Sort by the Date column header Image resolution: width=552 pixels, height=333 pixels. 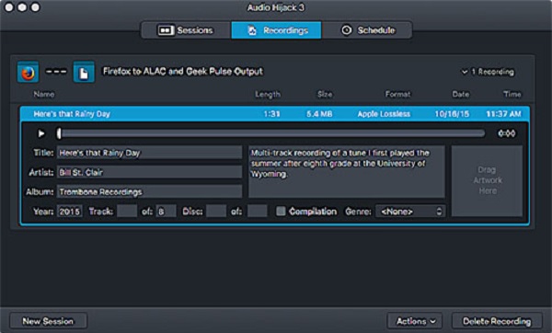461,94
